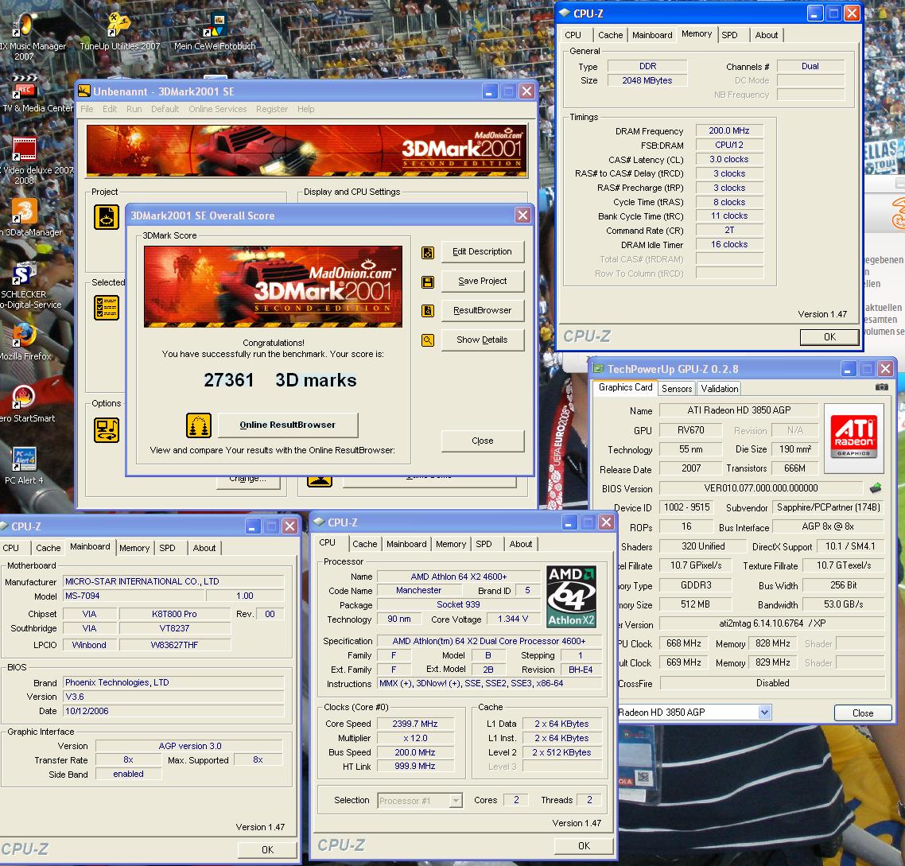The width and height of the screenshot is (905, 866).
Task: Click the Save Project button
Action: (483, 282)
